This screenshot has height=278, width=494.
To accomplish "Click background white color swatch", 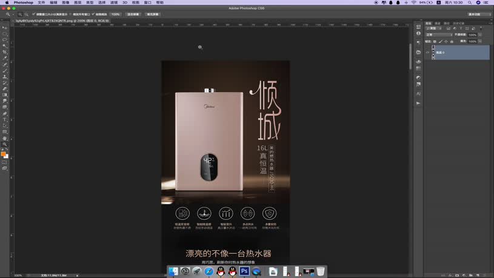I will point(6,156).
